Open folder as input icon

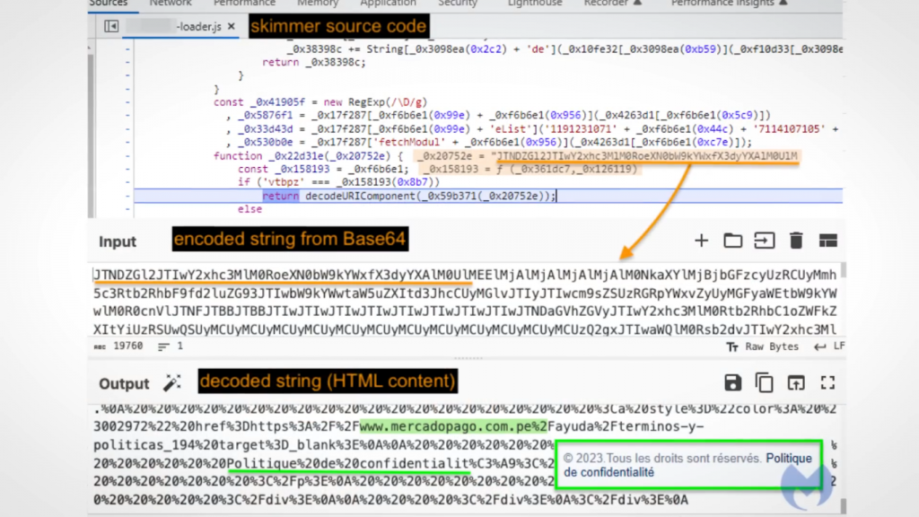pos(732,241)
